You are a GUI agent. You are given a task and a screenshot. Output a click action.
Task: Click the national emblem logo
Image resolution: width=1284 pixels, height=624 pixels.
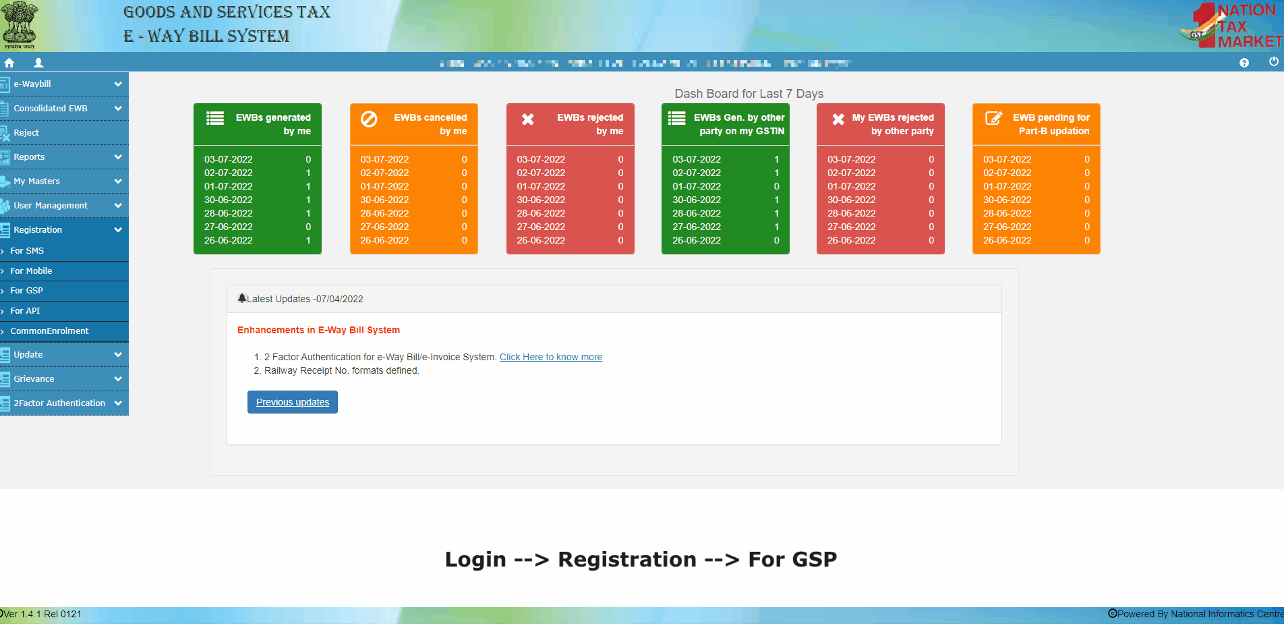18,25
